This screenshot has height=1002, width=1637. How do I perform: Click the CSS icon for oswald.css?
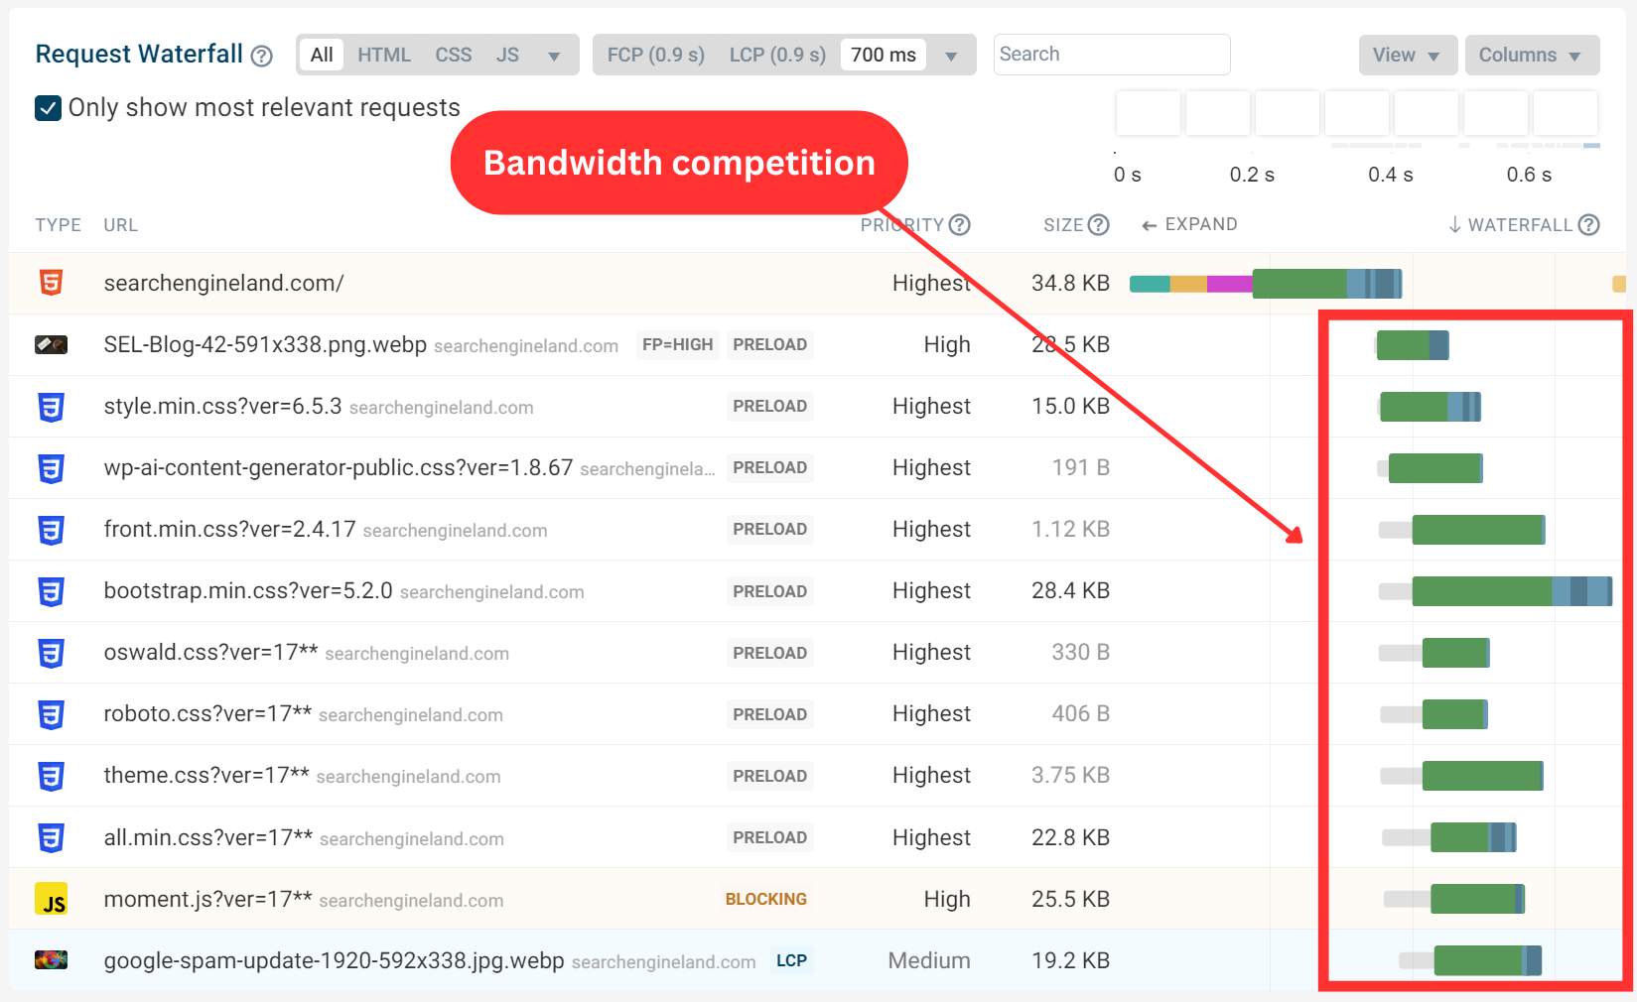(51, 653)
